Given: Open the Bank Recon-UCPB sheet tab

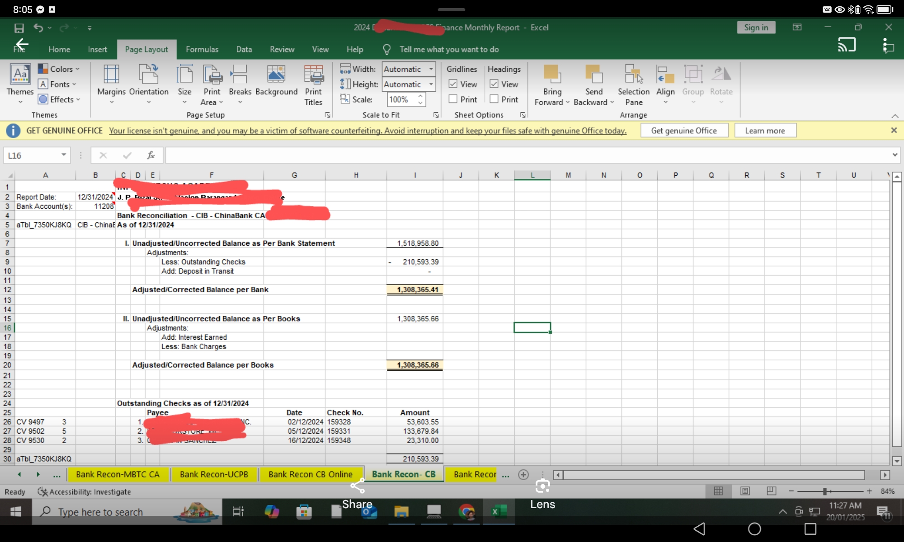Looking at the screenshot, I should pyautogui.click(x=214, y=474).
